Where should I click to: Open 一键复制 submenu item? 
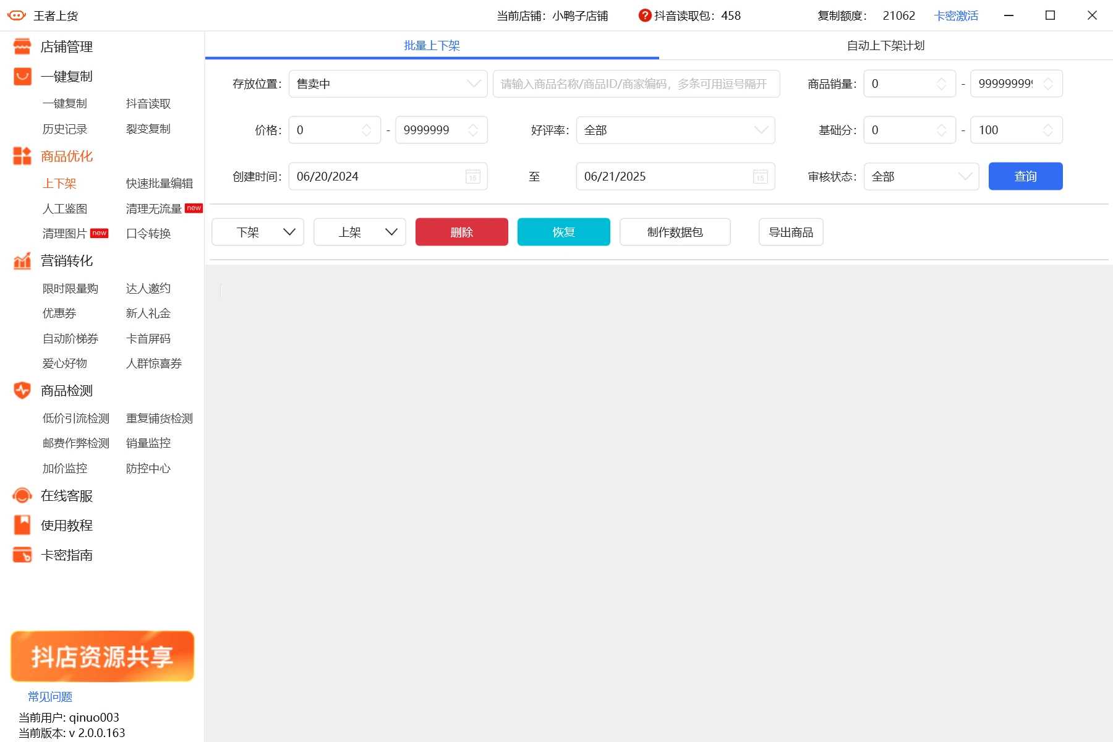(x=65, y=104)
